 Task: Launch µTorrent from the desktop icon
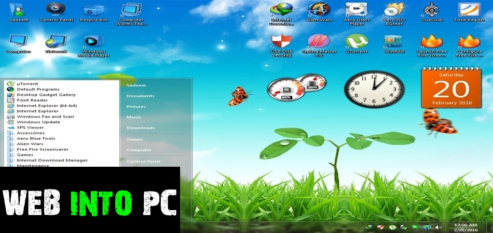[x=357, y=44]
